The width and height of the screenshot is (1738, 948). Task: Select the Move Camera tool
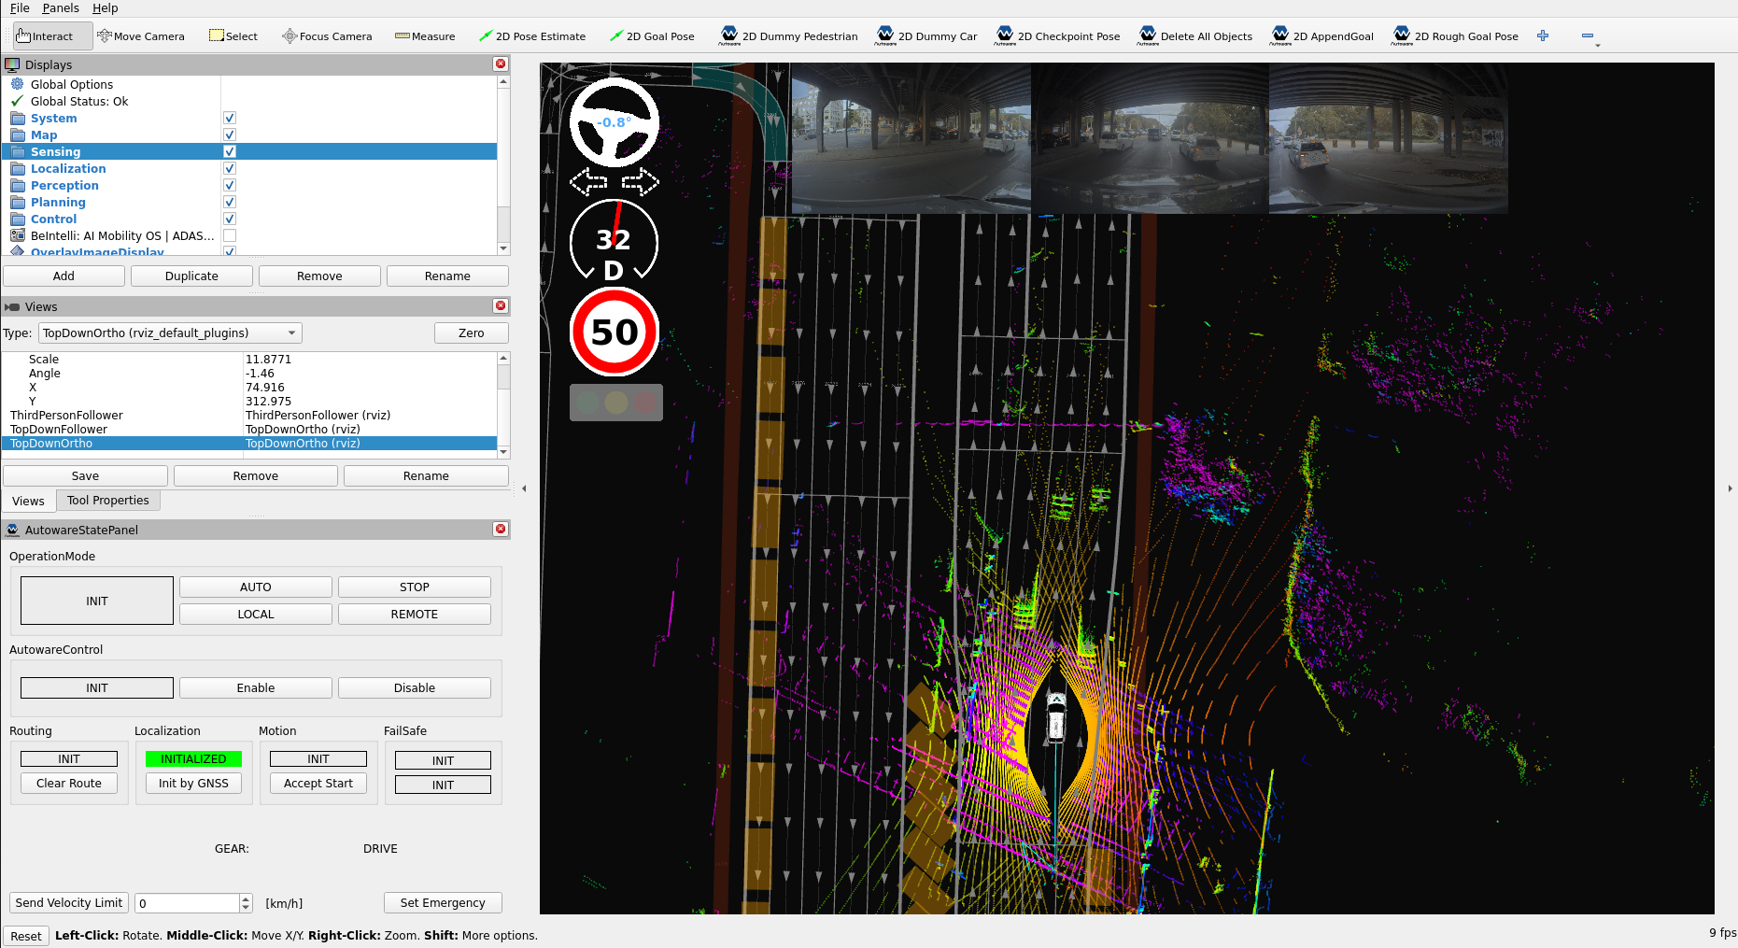(x=141, y=36)
